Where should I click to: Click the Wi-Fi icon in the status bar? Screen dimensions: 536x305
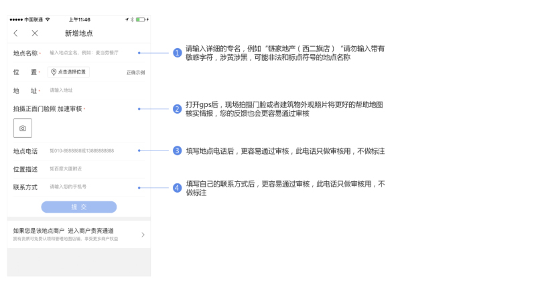click(48, 20)
